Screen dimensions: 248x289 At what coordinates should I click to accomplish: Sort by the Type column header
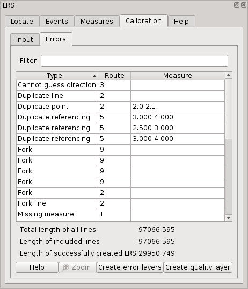[57, 76]
